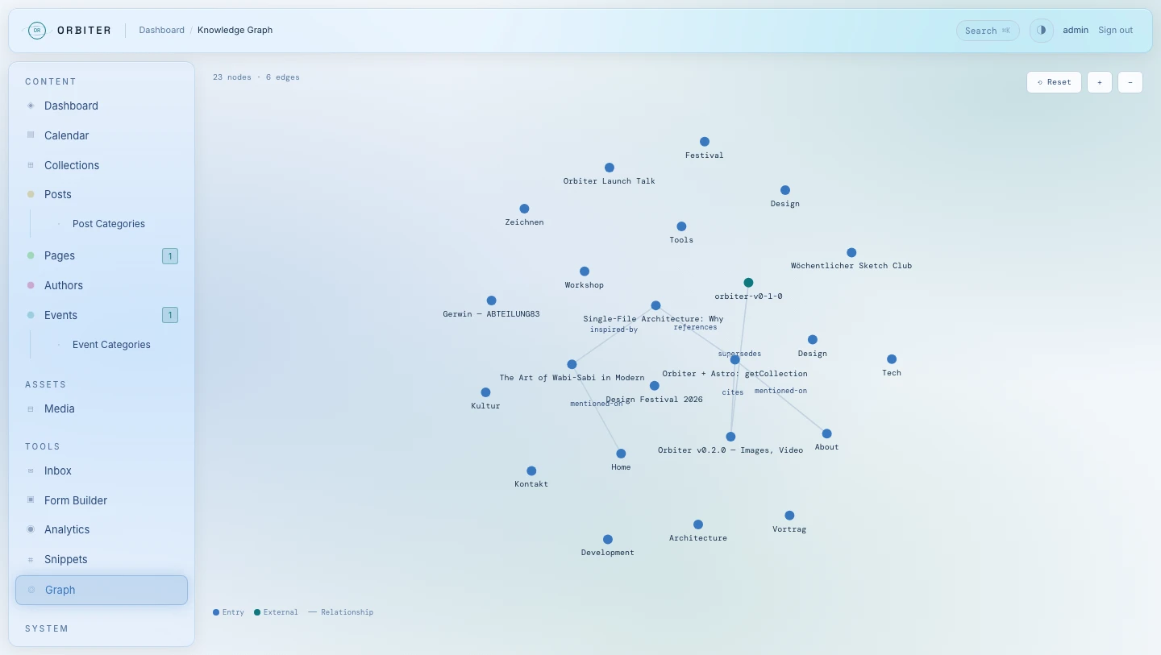The image size is (1161, 655).
Task: Open Media in the sidebar
Action: (x=102, y=408)
